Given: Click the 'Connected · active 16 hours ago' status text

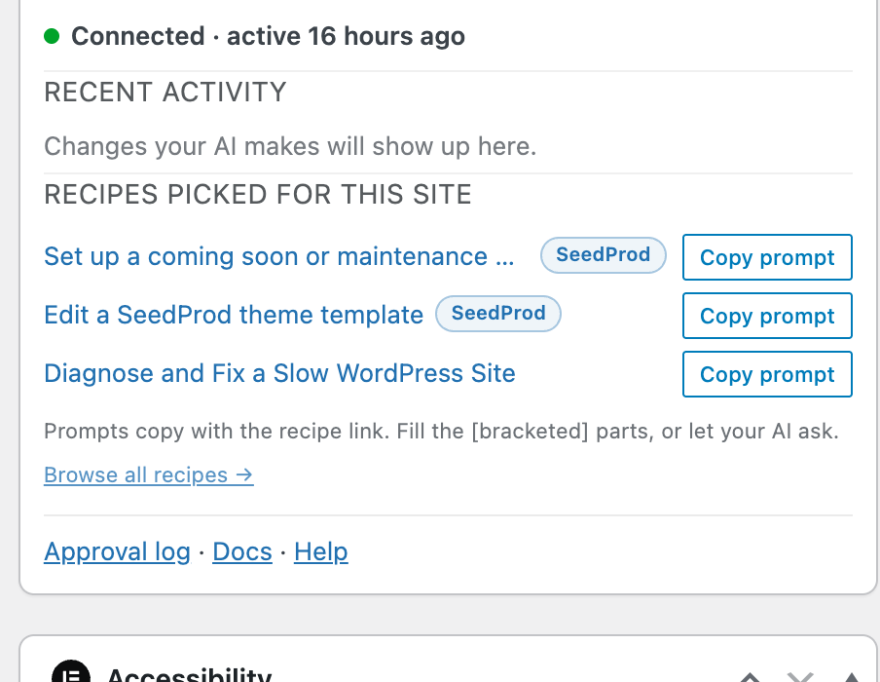Looking at the screenshot, I should [x=268, y=36].
